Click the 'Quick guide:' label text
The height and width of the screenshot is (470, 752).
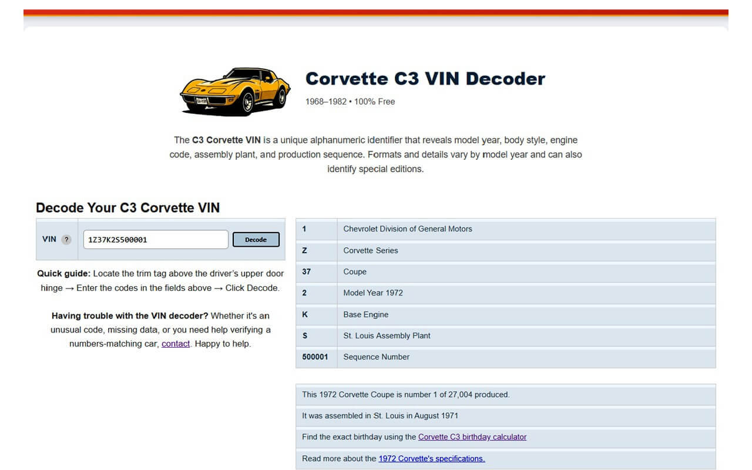64,274
